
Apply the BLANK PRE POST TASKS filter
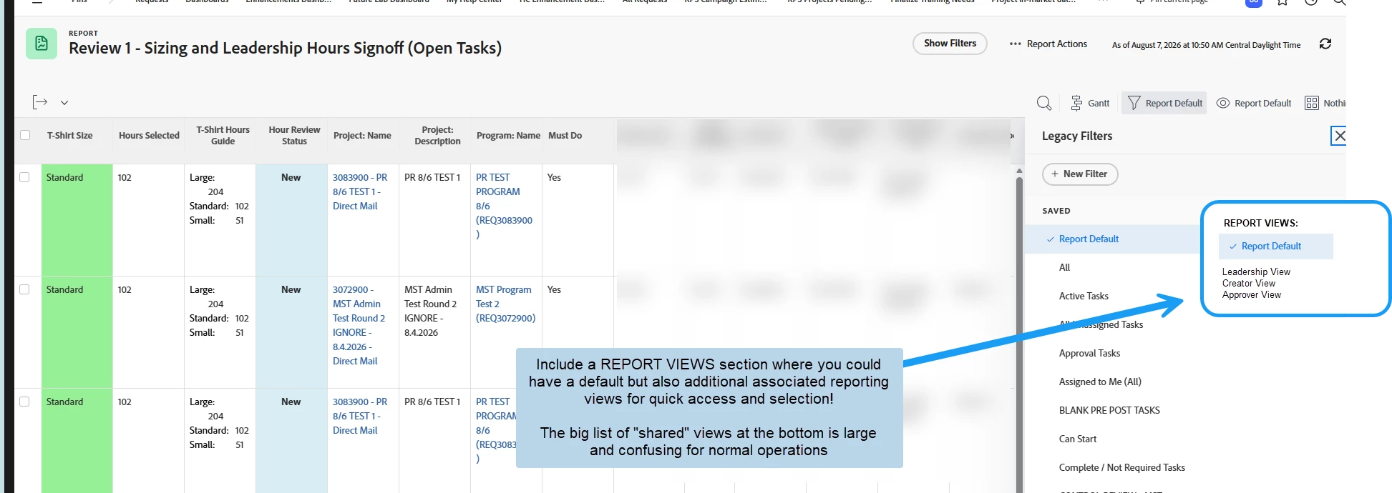(x=1109, y=410)
